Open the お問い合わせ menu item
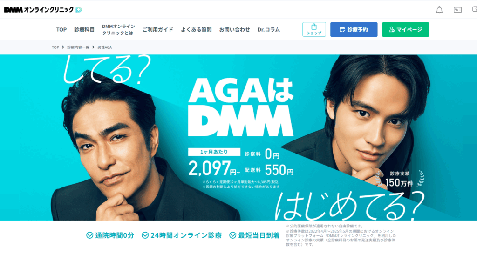The image size is (477, 254). click(235, 29)
